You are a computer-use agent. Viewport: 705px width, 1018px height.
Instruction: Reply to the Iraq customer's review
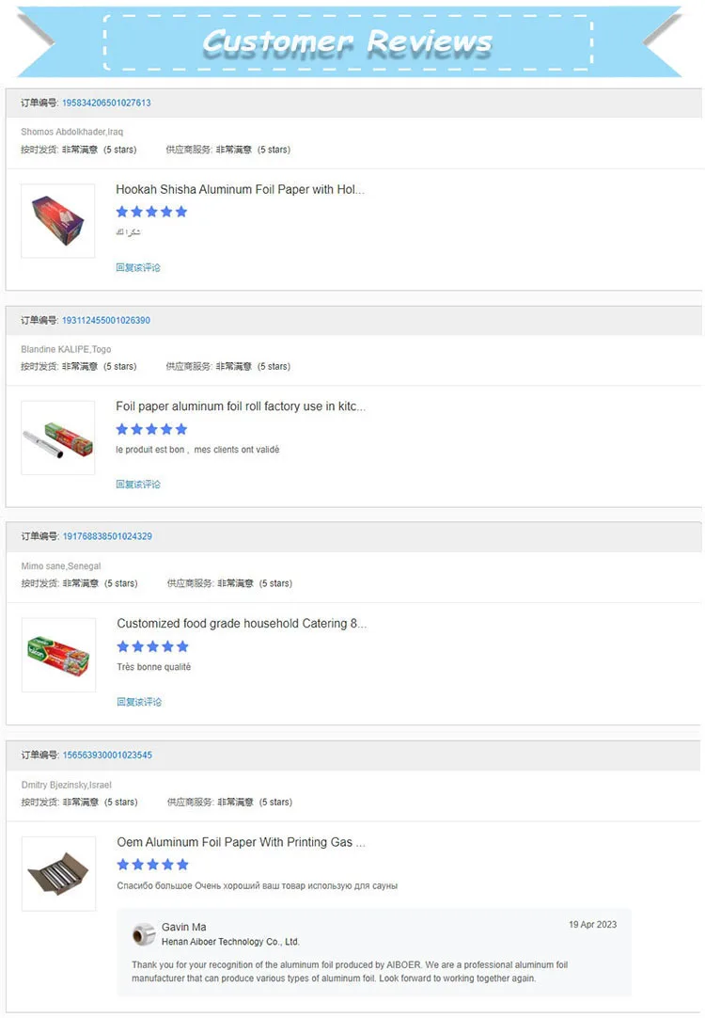tap(138, 267)
